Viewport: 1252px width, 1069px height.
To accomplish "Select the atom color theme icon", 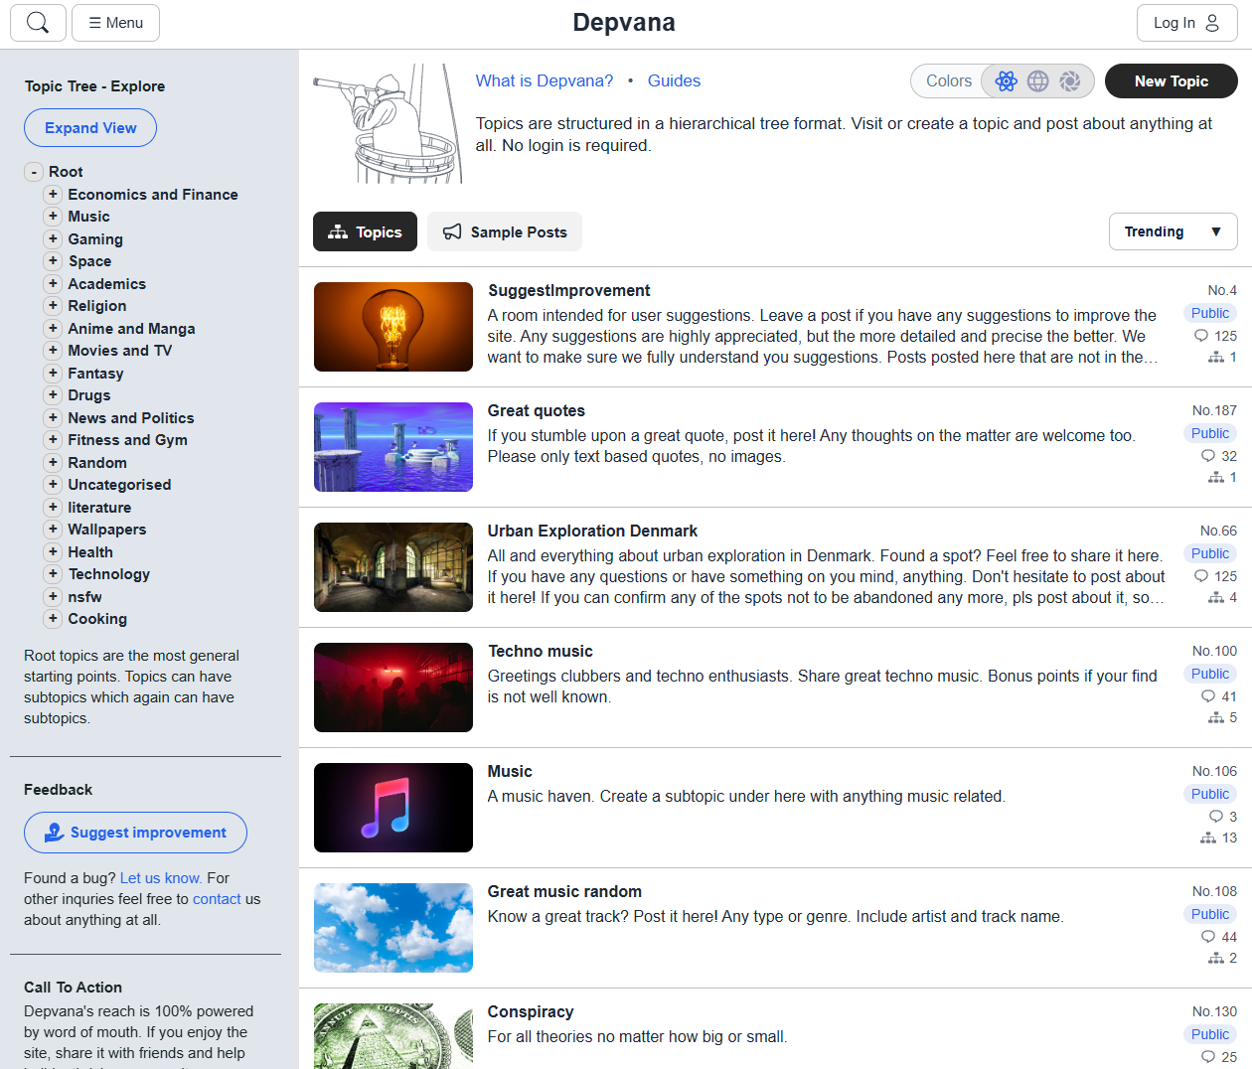I will (x=1005, y=80).
